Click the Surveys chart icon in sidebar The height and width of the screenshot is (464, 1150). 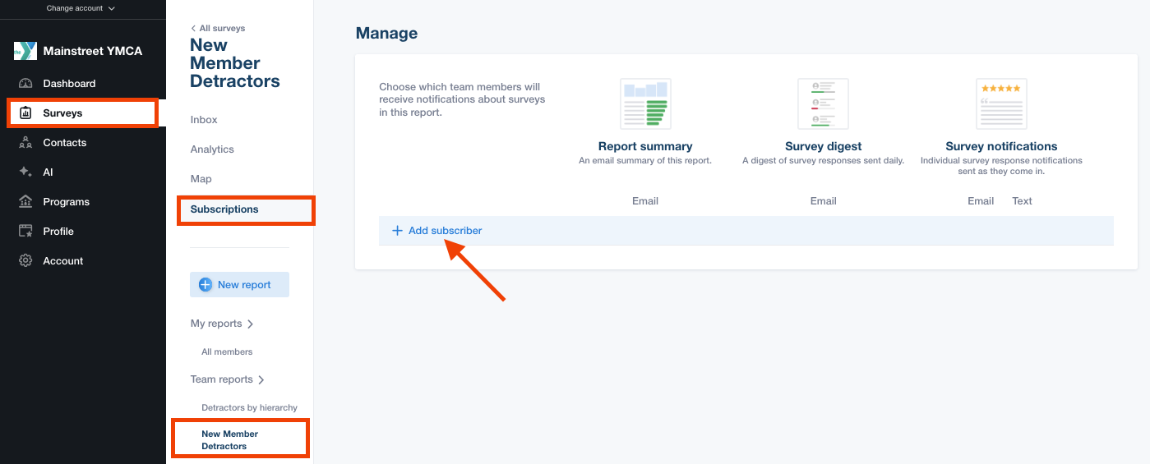(25, 113)
